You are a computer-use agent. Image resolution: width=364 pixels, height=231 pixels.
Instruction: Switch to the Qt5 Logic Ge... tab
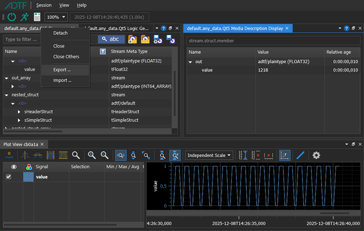point(117,28)
